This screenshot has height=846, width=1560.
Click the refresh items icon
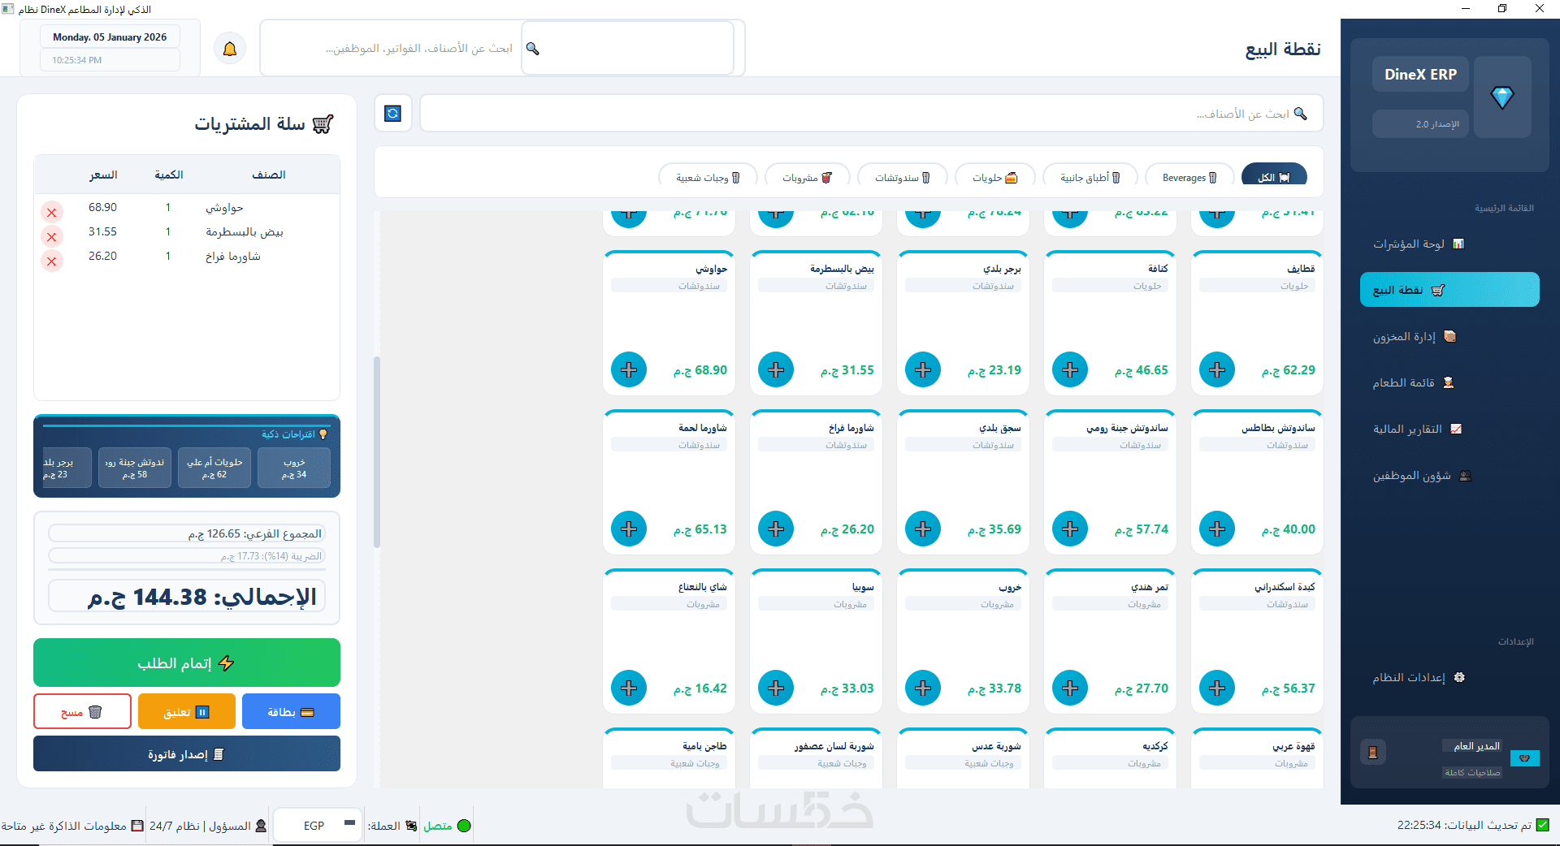pos(393,114)
